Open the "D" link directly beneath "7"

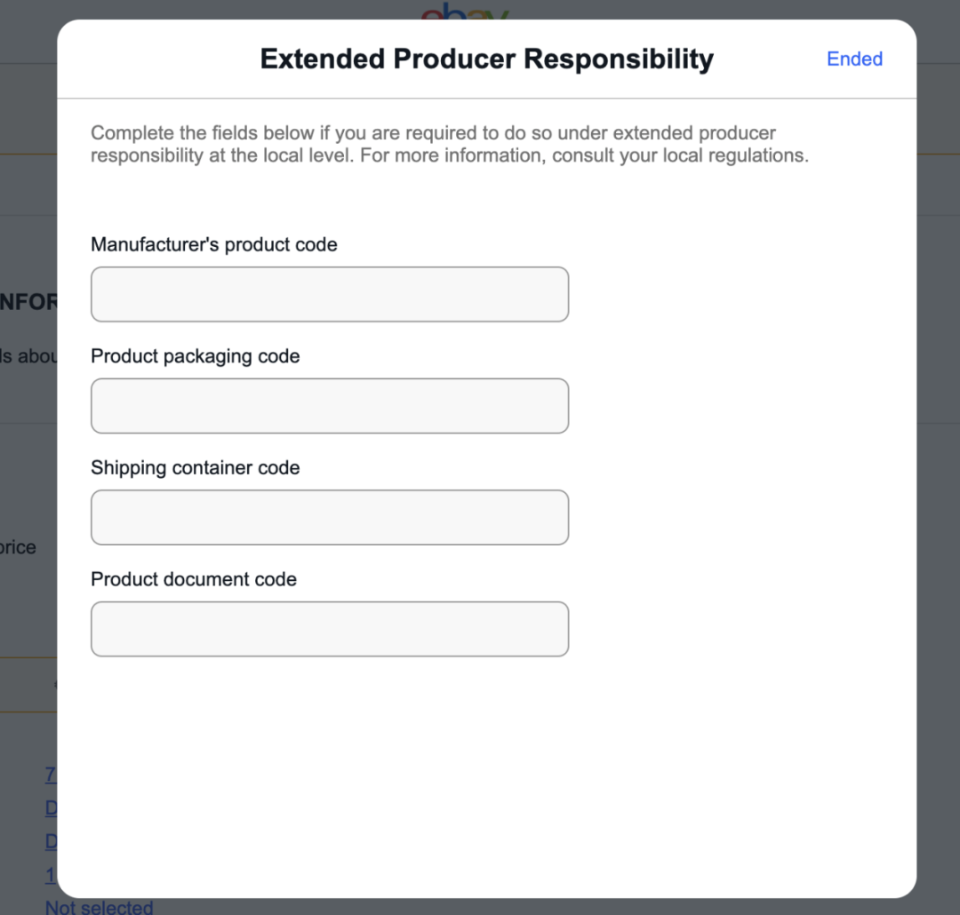pos(51,808)
